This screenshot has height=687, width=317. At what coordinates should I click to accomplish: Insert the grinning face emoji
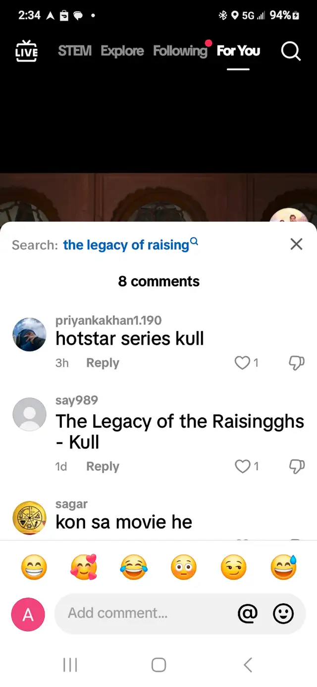click(x=34, y=567)
